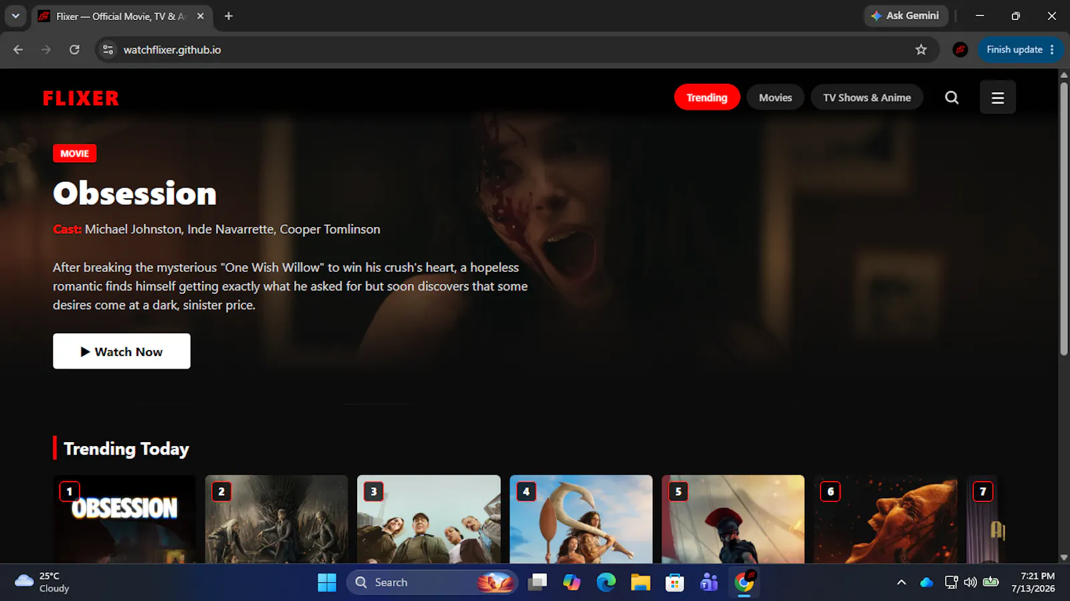Open the TV Shows & Anime tab
This screenshot has height=601, width=1070.
point(867,97)
